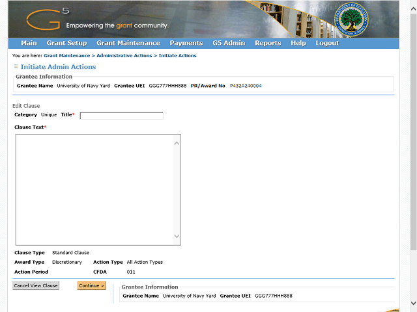Click inside the Clause Text area
417x312 pixels.
click(94, 190)
